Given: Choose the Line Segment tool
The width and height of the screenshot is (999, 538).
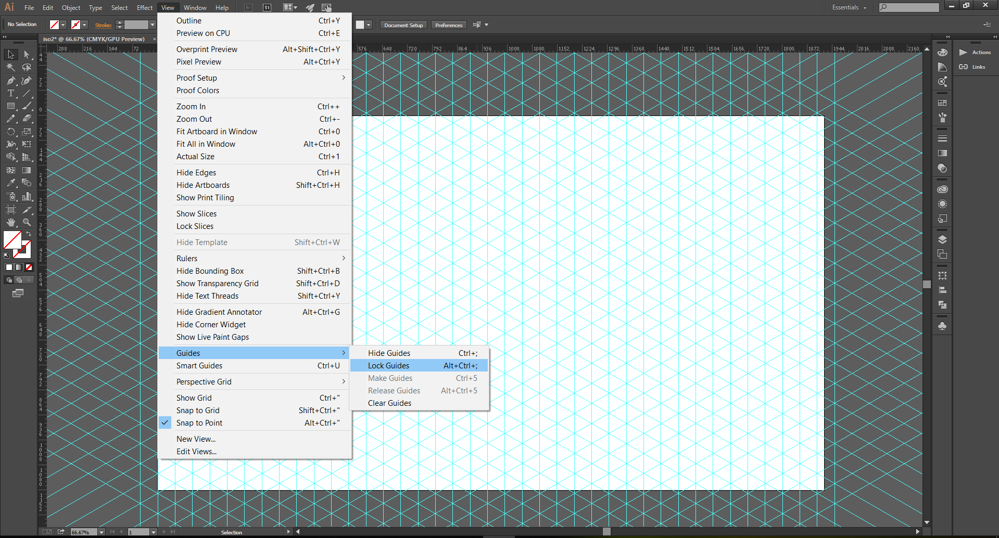Looking at the screenshot, I should coord(27,93).
